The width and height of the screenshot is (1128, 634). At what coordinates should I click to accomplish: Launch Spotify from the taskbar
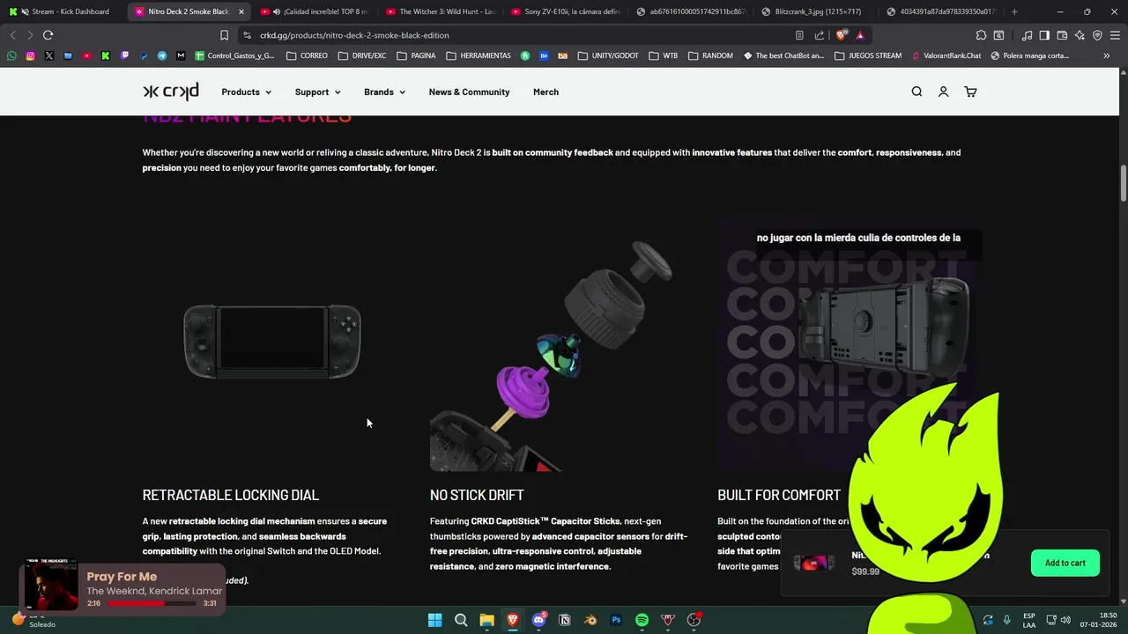tap(642, 620)
